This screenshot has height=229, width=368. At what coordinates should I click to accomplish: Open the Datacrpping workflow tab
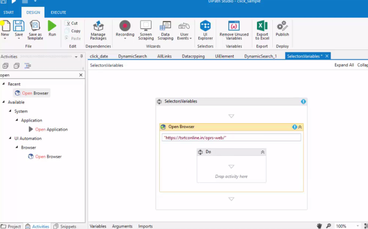point(193,56)
